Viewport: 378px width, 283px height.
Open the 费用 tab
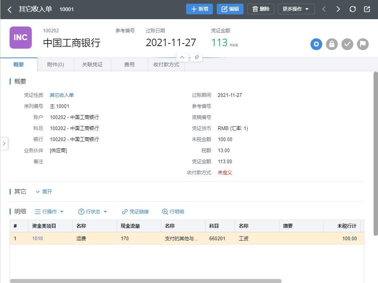coord(129,64)
